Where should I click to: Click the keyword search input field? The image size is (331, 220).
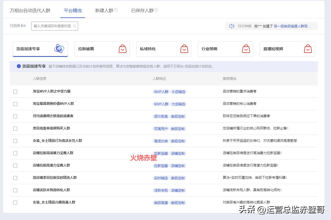click(52, 26)
